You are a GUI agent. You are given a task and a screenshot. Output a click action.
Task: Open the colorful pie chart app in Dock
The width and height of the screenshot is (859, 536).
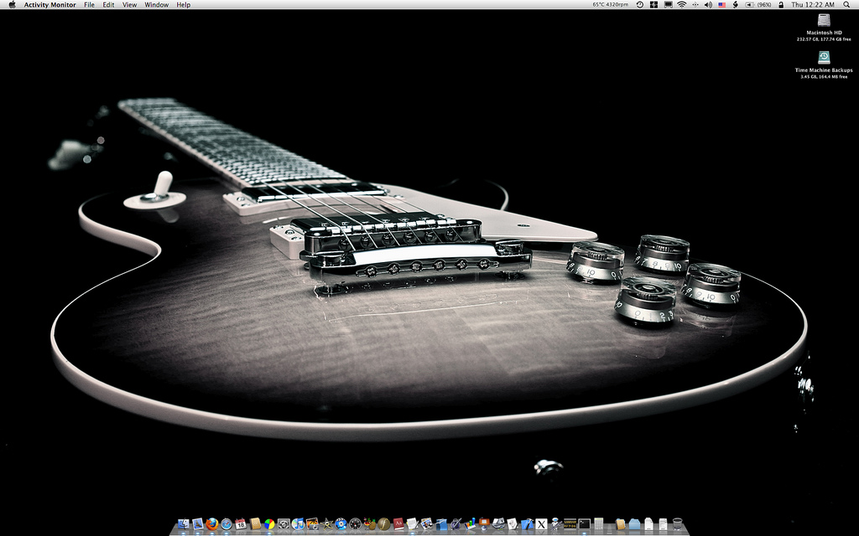269,524
